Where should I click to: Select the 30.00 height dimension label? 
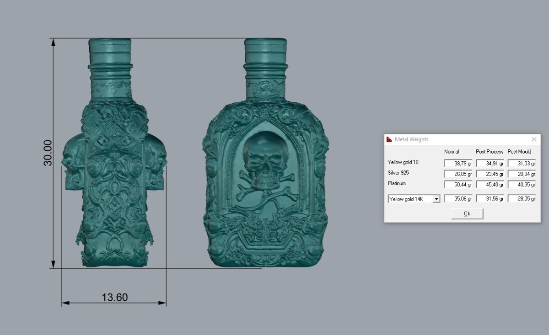click(x=48, y=153)
